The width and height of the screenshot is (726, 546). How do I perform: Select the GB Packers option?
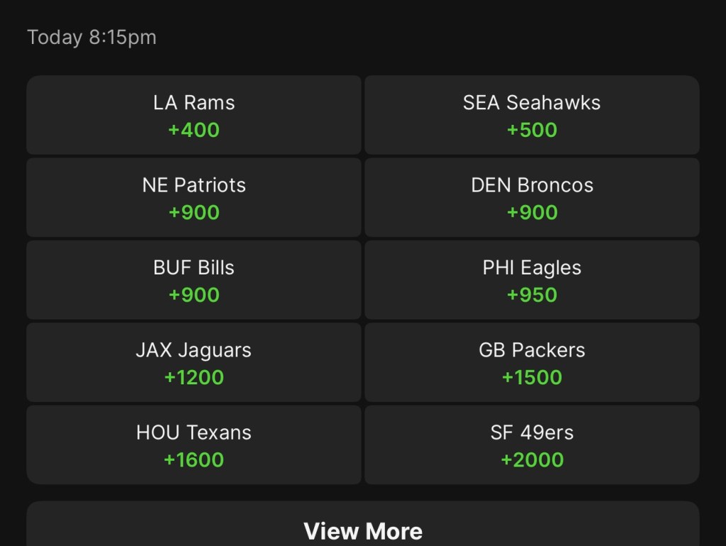(532, 362)
